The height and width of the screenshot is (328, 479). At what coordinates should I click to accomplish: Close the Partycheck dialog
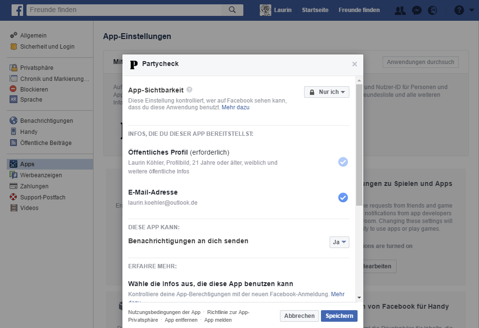(x=354, y=64)
